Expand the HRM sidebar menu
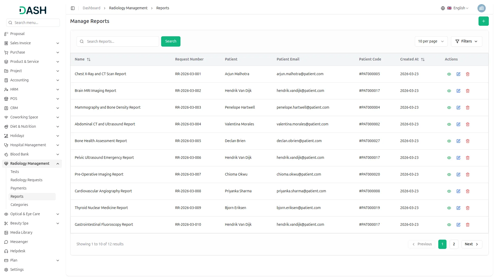The image size is (495, 278). point(32,90)
